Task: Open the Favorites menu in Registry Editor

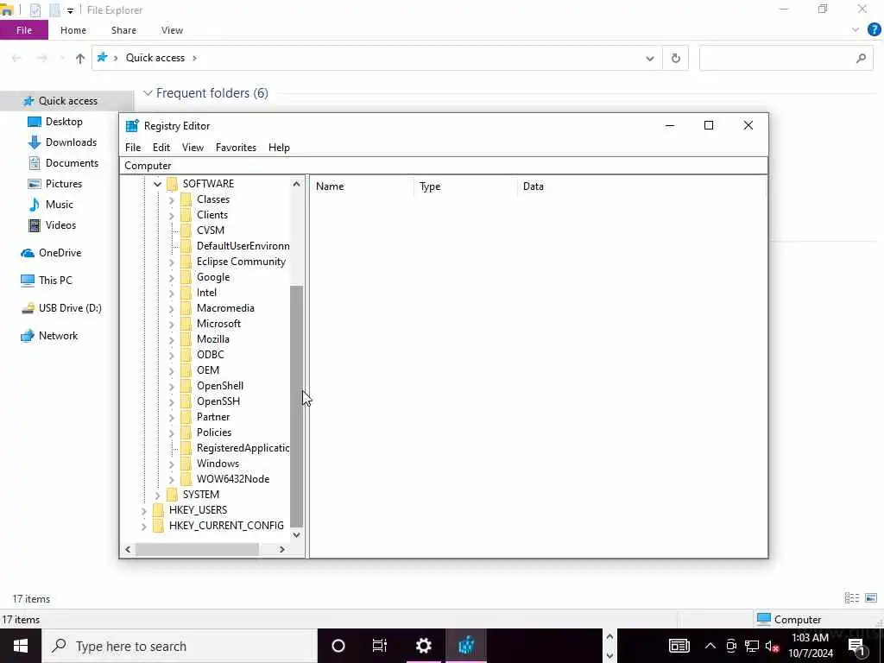Action: tap(236, 148)
